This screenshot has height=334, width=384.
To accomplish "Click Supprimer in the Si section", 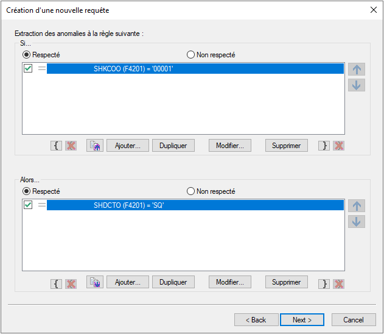I will click(286, 146).
